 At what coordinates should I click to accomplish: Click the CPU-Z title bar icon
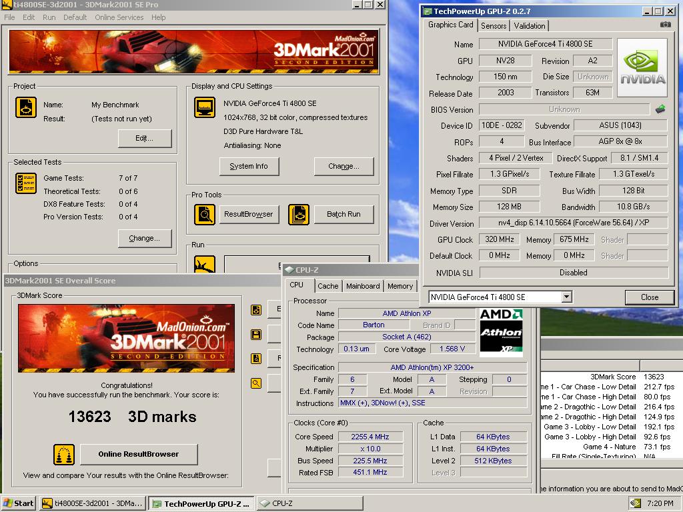(x=289, y=270)
